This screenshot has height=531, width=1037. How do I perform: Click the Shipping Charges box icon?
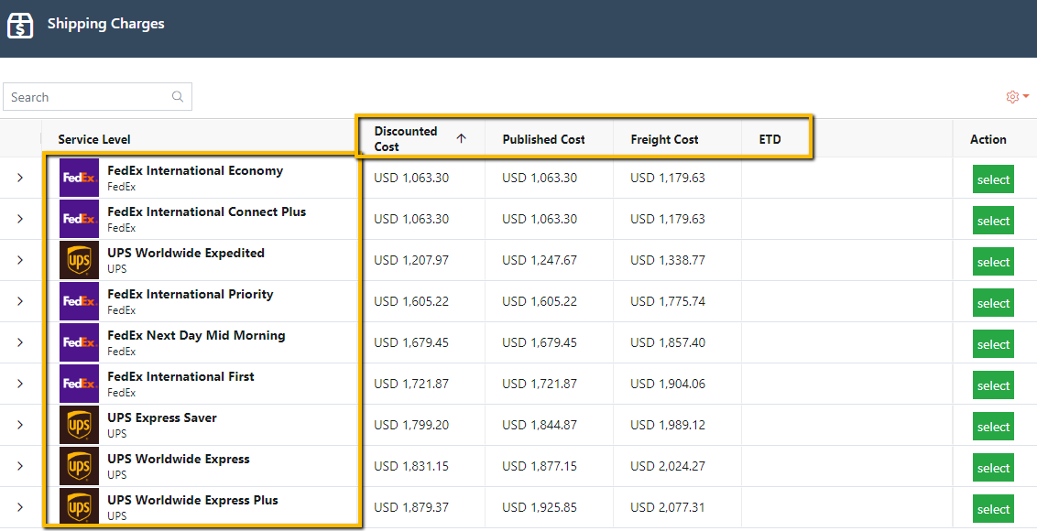coord(20,26)
